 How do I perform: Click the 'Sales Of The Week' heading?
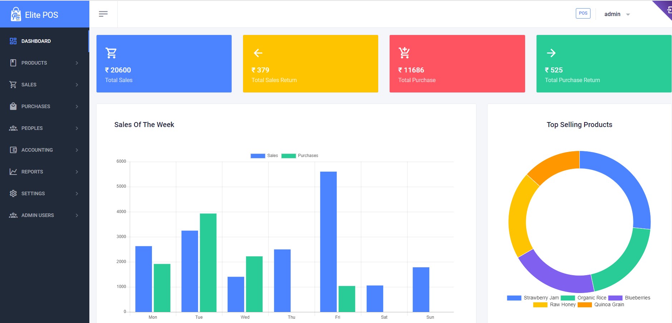point(144,125)
